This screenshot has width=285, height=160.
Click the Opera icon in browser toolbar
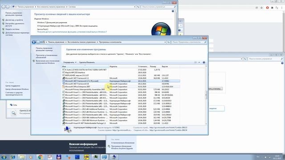(x=267, y=8)
